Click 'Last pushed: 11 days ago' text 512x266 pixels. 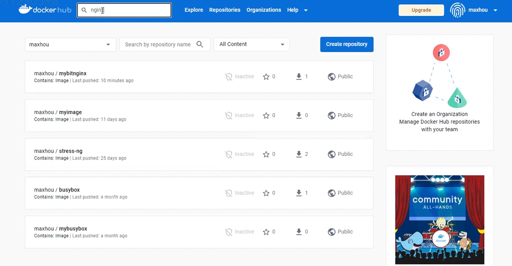(99, 119)
